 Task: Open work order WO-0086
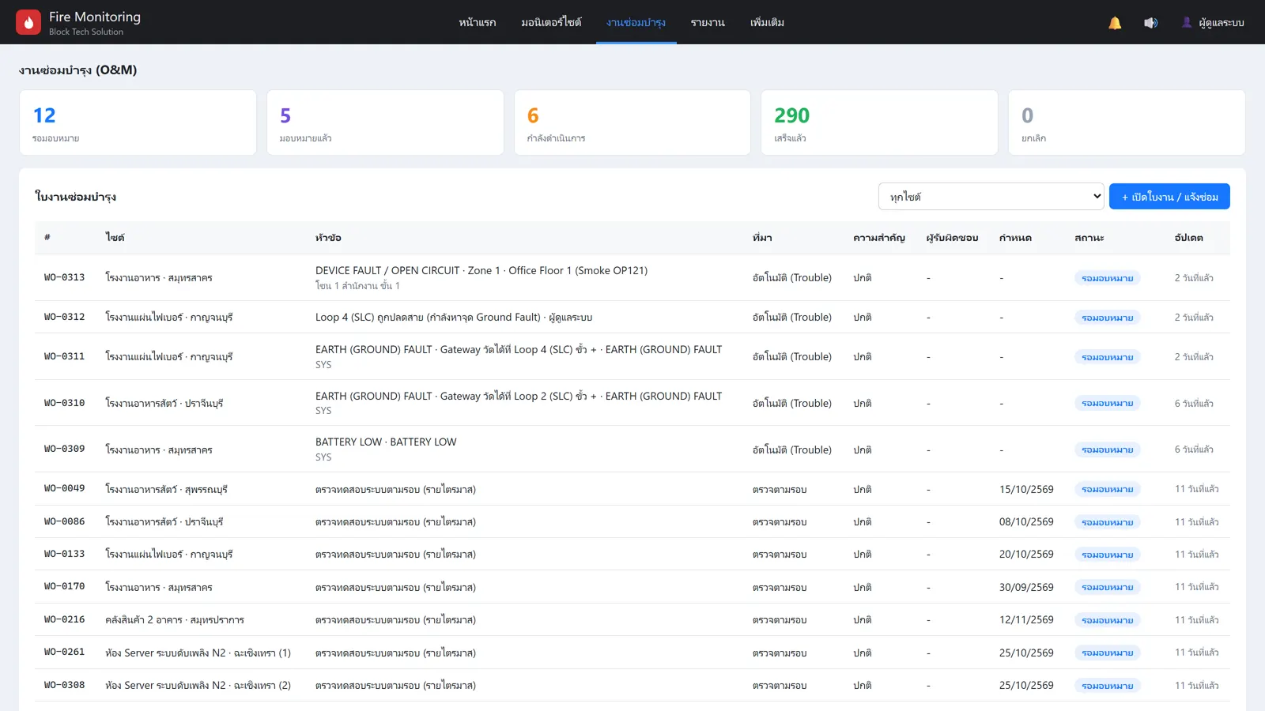pos(632,521)
